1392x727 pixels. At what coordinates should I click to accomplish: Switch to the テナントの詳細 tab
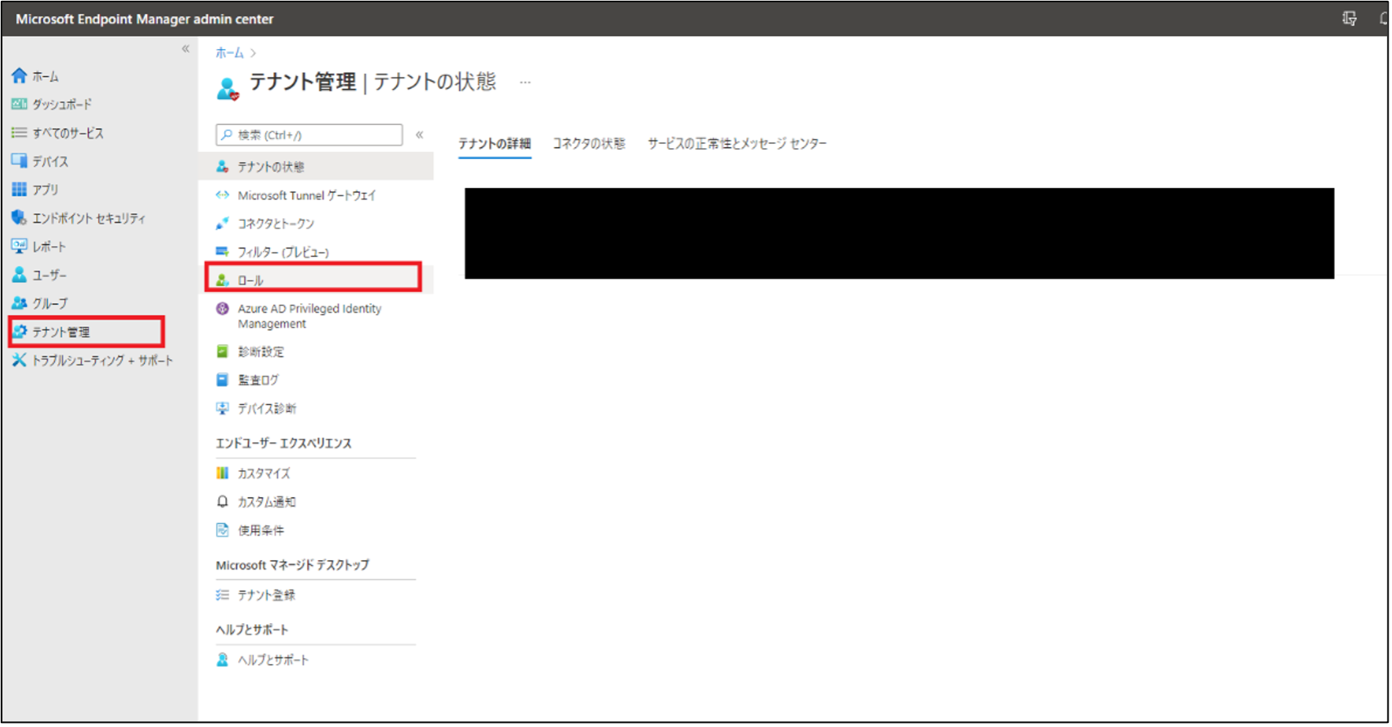(x=494, y=144)
